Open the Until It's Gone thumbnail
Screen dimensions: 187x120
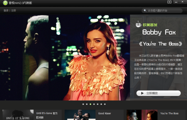tap(18, 115)
